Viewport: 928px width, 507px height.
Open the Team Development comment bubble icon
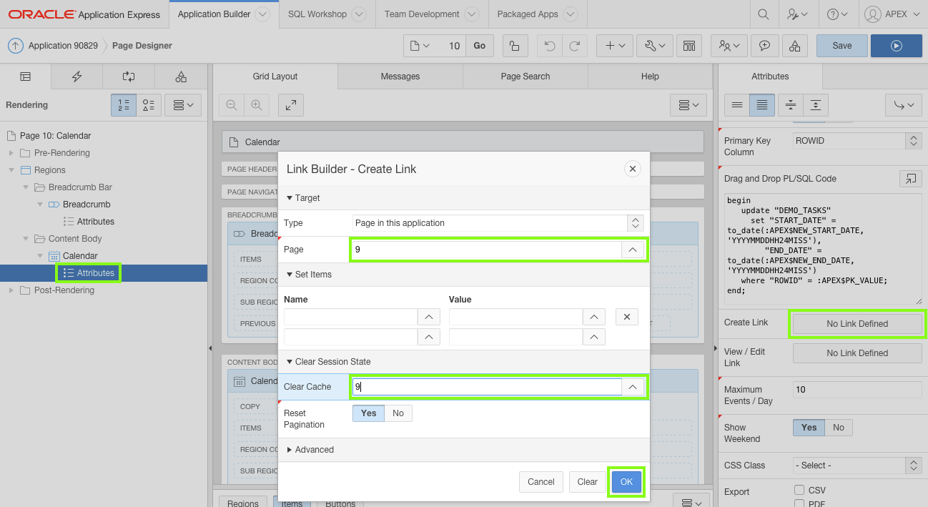click(x=765, y=45)
